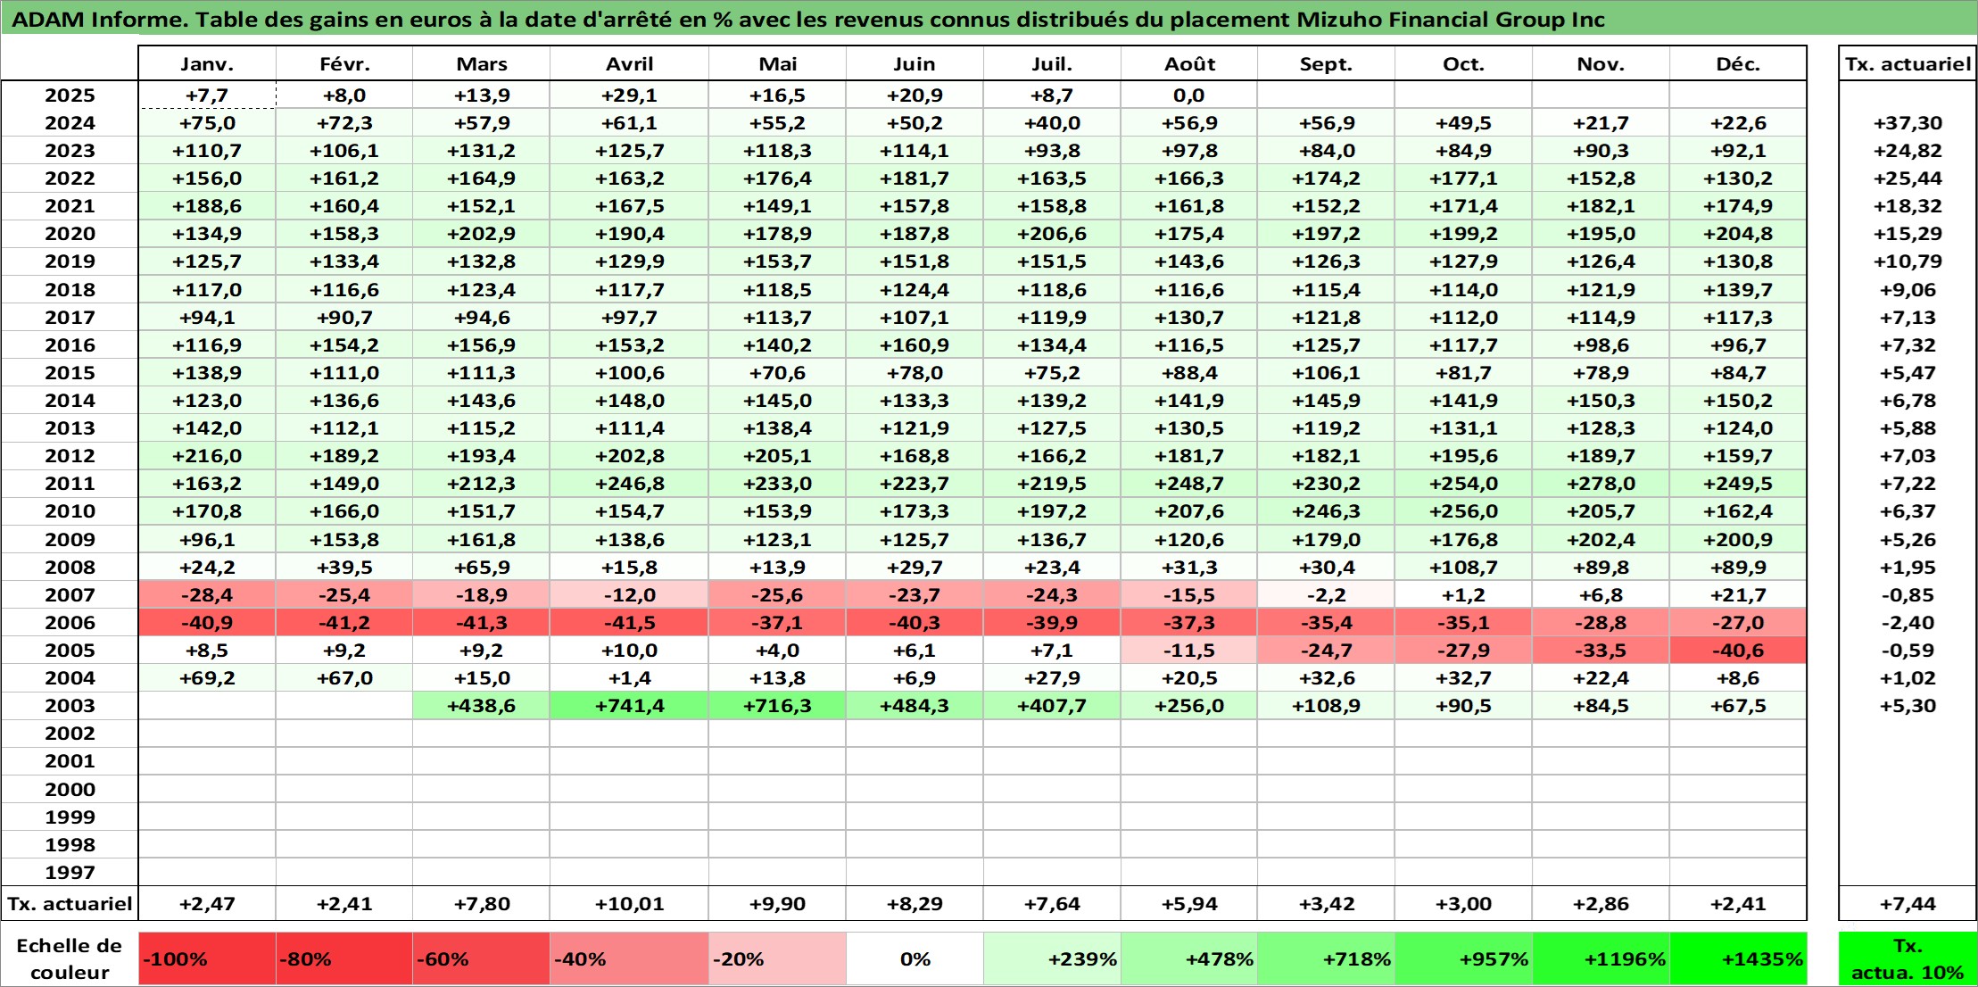Click the +1435% color scale swatch
The height and width of the screenshot is (987, 1978).
pyautogui.click(x=1738, y=959)
